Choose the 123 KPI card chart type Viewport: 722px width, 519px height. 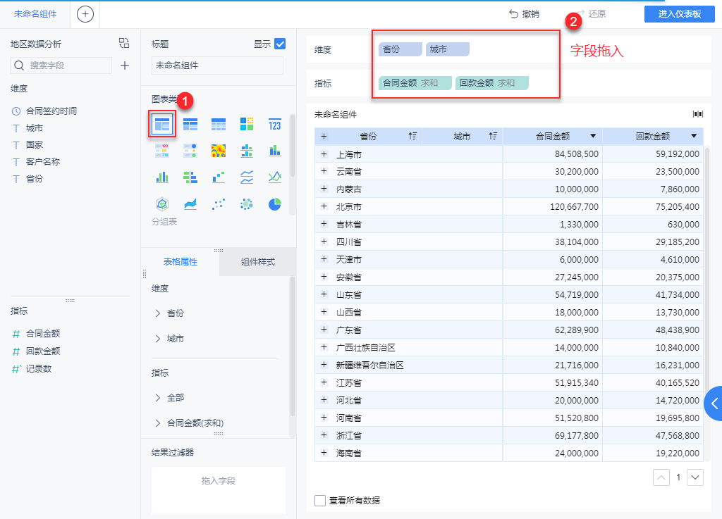click(x=275, y=124)
